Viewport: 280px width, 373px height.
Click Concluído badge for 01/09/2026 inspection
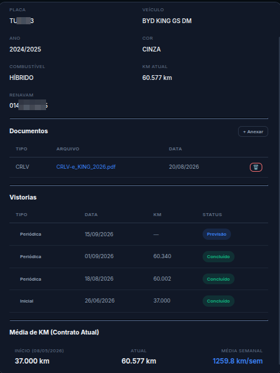(x=219, y=256)
